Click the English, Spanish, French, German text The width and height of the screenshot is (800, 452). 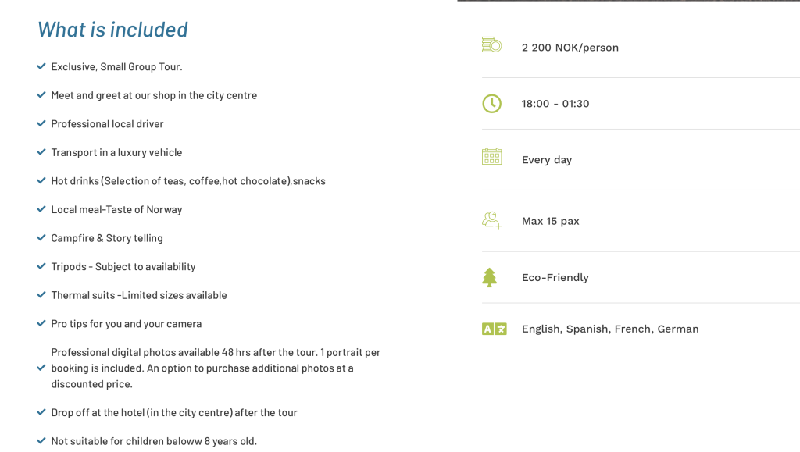[610, 329]
